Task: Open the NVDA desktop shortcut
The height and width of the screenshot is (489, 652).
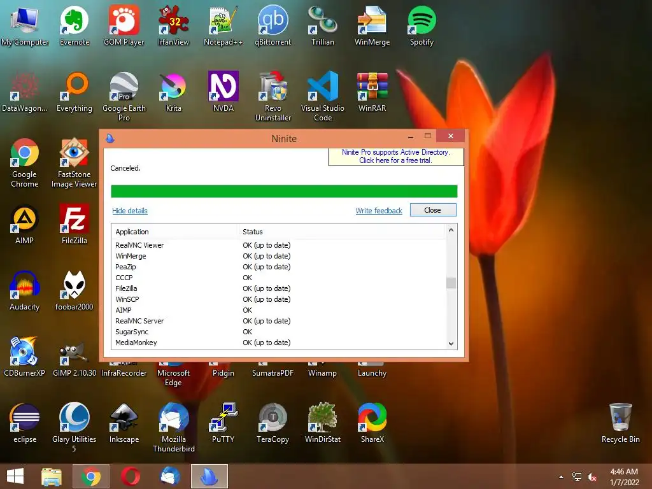Action: pos(223,92)
